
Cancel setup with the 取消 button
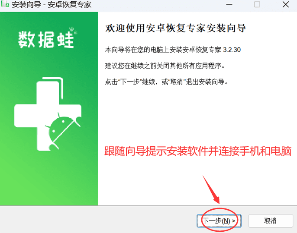point(271,221)
